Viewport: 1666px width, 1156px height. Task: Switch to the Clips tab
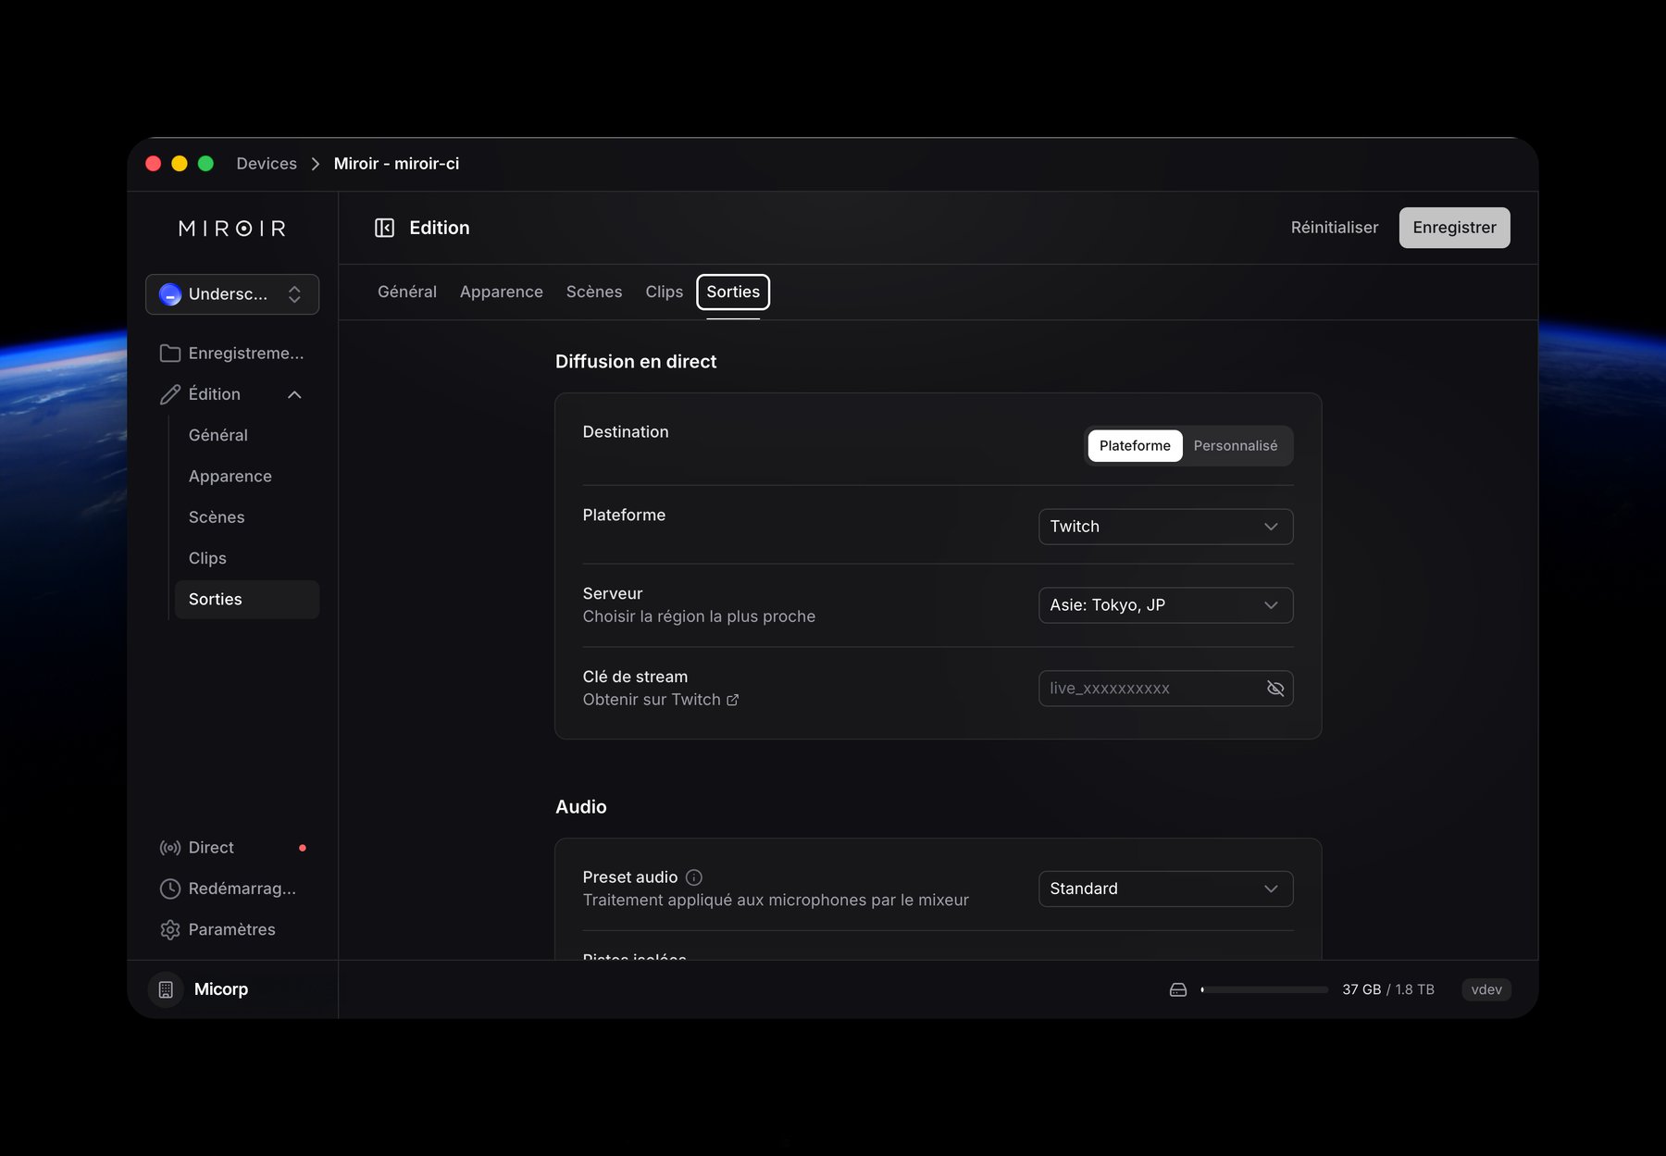click(664, 292)
